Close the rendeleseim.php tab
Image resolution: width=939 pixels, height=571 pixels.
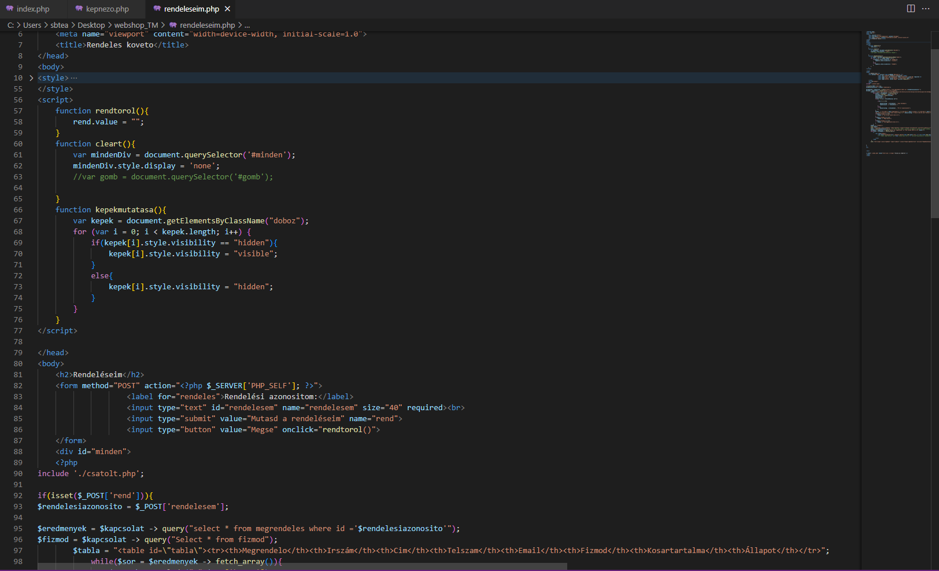click(227, 9)
